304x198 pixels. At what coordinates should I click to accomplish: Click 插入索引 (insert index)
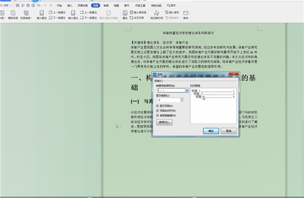pyautogui.click(x=172, y=12)
